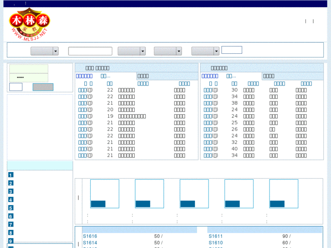331x248 pixels.
Task: Open the first profile thumbnail card
Action: click(105, 193)
